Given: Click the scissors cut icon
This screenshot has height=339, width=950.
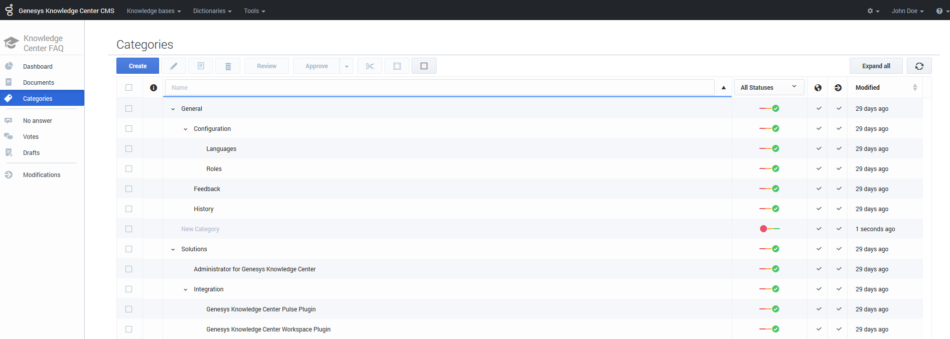Looking at the screenshot, I should tap(370, 66).
